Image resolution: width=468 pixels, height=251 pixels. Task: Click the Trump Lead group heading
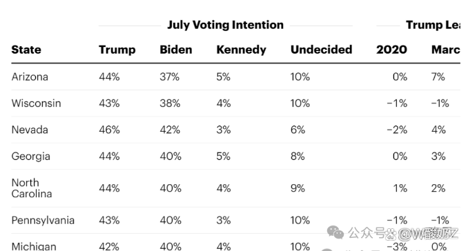433,25
